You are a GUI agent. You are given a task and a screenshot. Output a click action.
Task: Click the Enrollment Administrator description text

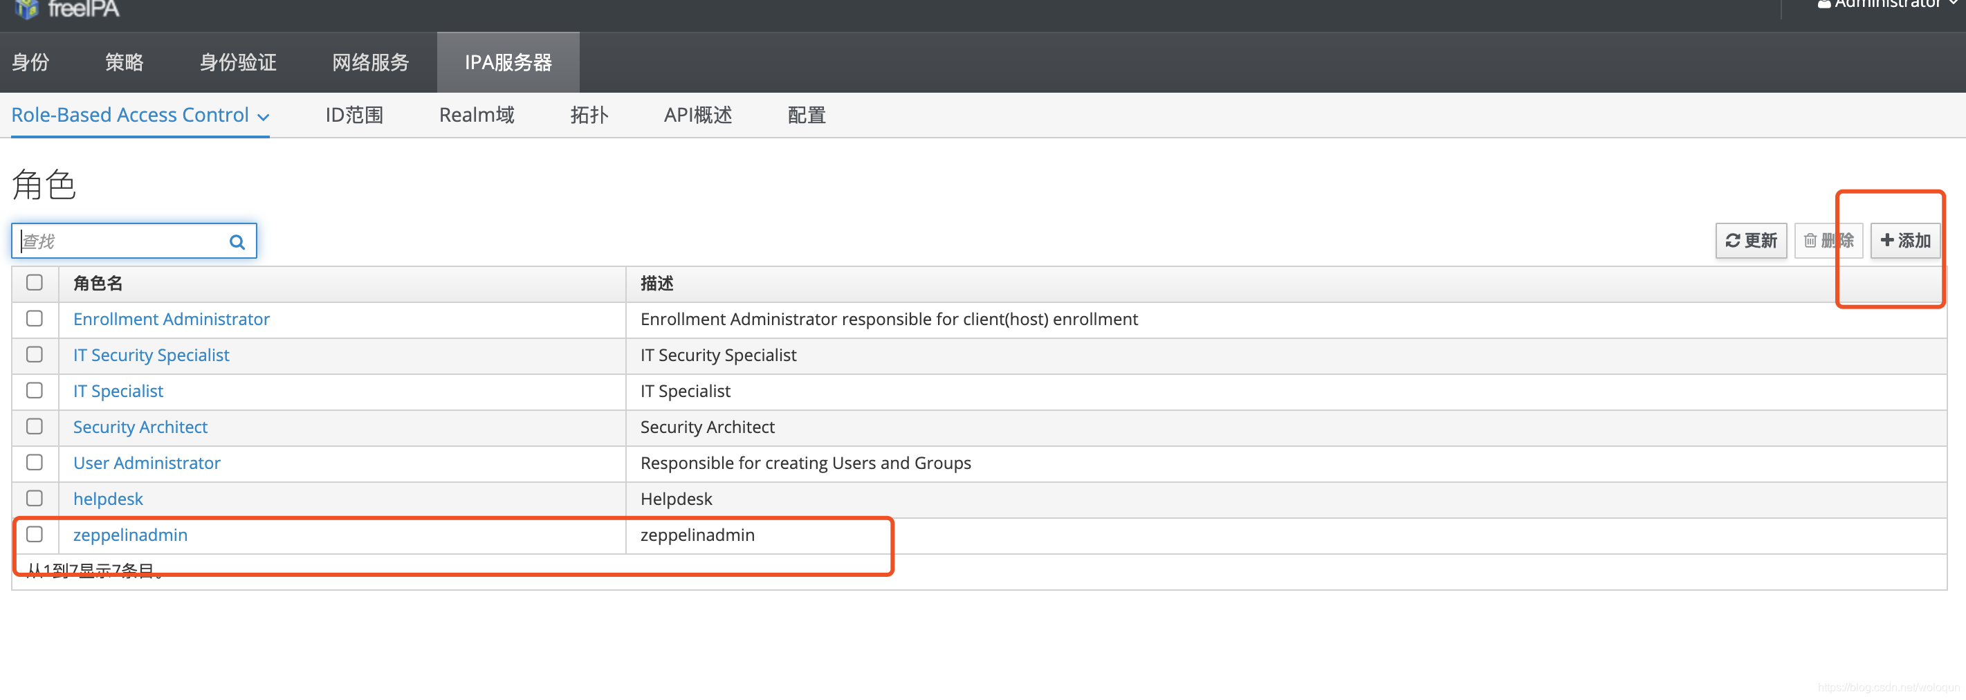tap(889, 319)
